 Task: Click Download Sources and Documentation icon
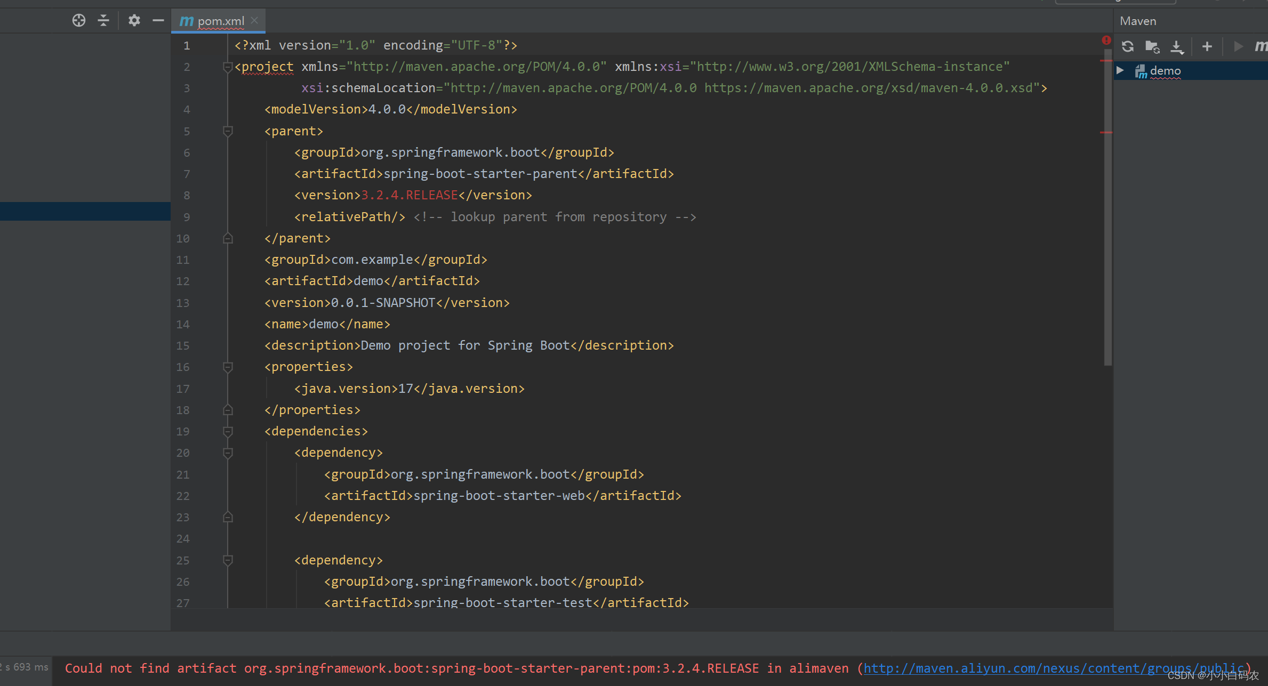1176,47
